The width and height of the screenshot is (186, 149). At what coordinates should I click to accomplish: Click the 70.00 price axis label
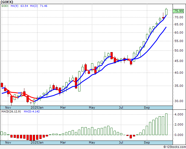(x=179, y=17)
